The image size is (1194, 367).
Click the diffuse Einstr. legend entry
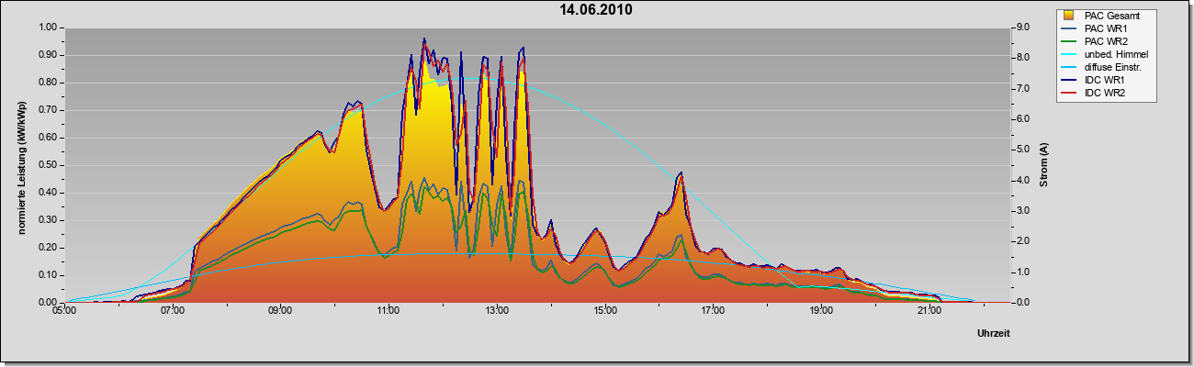coord(1100,67)
